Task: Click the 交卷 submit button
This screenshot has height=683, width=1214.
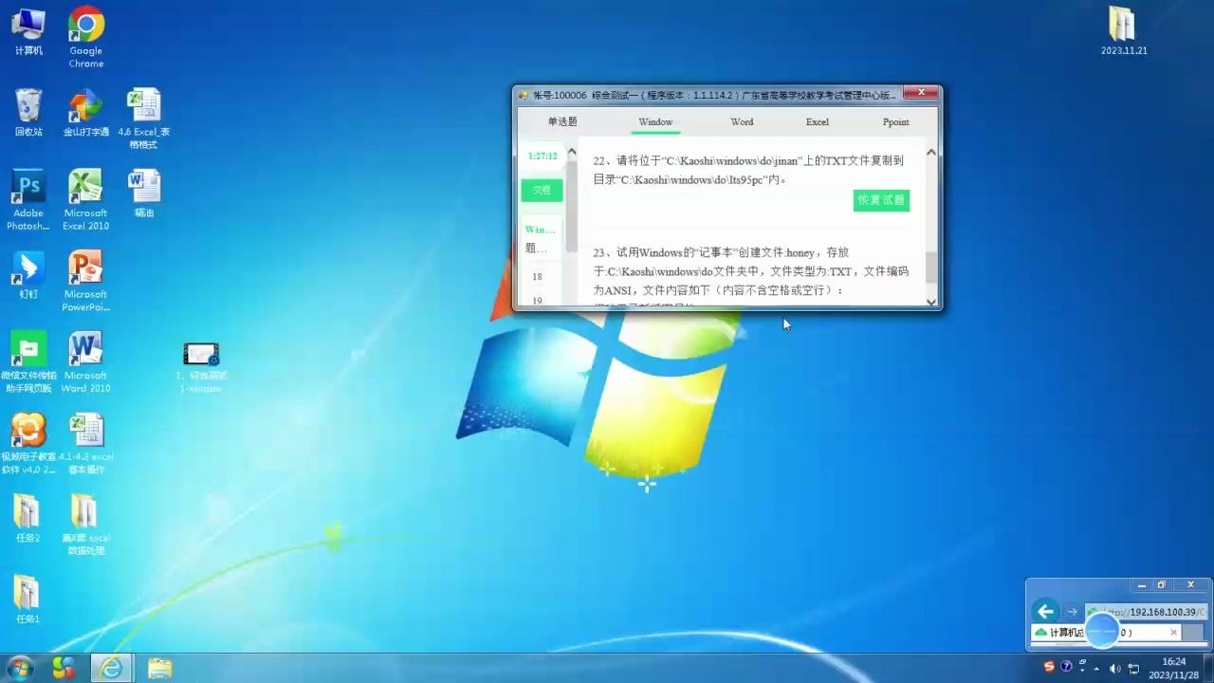Action: pyautogui.click(x=542, y=190)
